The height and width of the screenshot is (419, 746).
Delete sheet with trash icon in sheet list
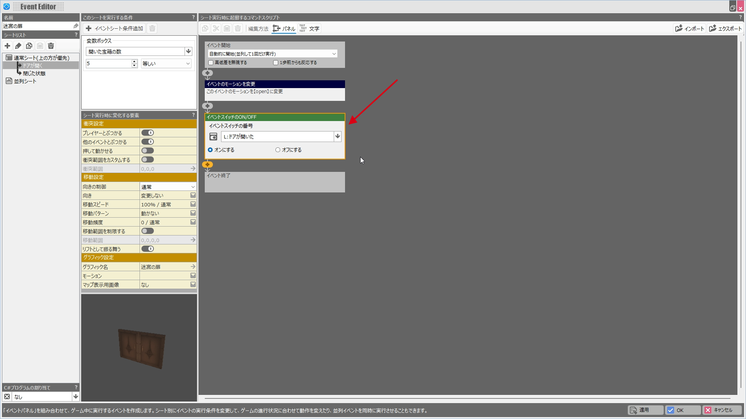[51, 46]
